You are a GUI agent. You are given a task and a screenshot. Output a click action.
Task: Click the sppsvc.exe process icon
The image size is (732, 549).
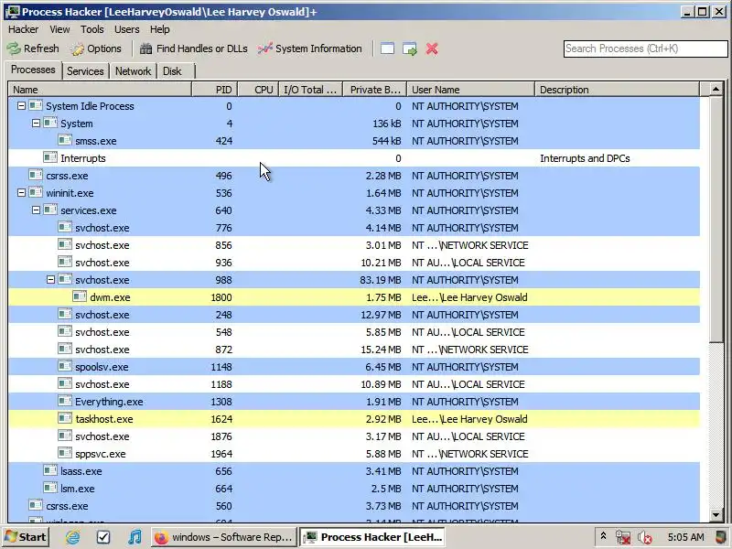tap(65, 453)
